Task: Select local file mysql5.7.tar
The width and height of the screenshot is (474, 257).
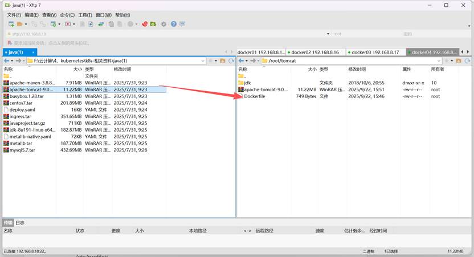Action: pos(19,150)
